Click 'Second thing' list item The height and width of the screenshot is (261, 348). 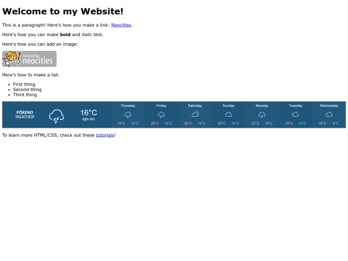click(27, 90)
